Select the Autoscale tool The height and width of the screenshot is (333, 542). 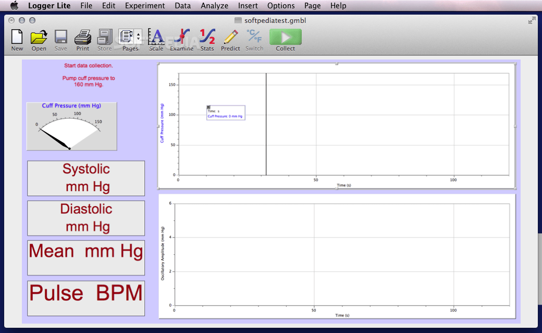click(156, 38)
